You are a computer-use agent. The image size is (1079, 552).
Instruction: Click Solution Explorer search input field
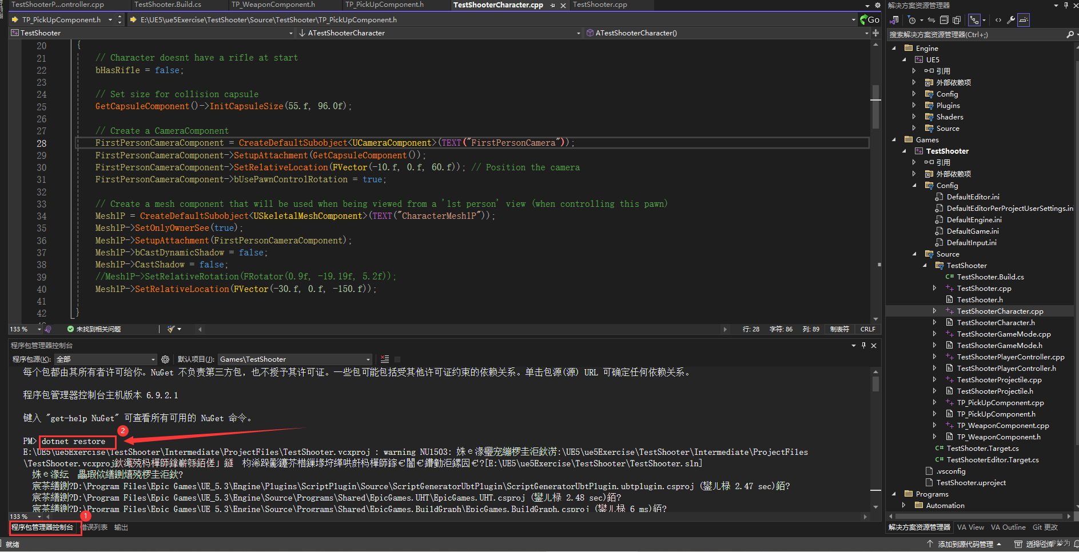click(976, 35)
